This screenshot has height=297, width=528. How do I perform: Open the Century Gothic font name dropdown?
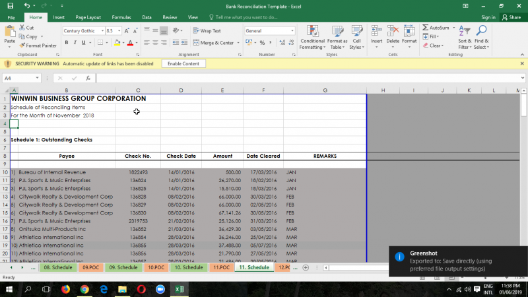tap(101, 31)
